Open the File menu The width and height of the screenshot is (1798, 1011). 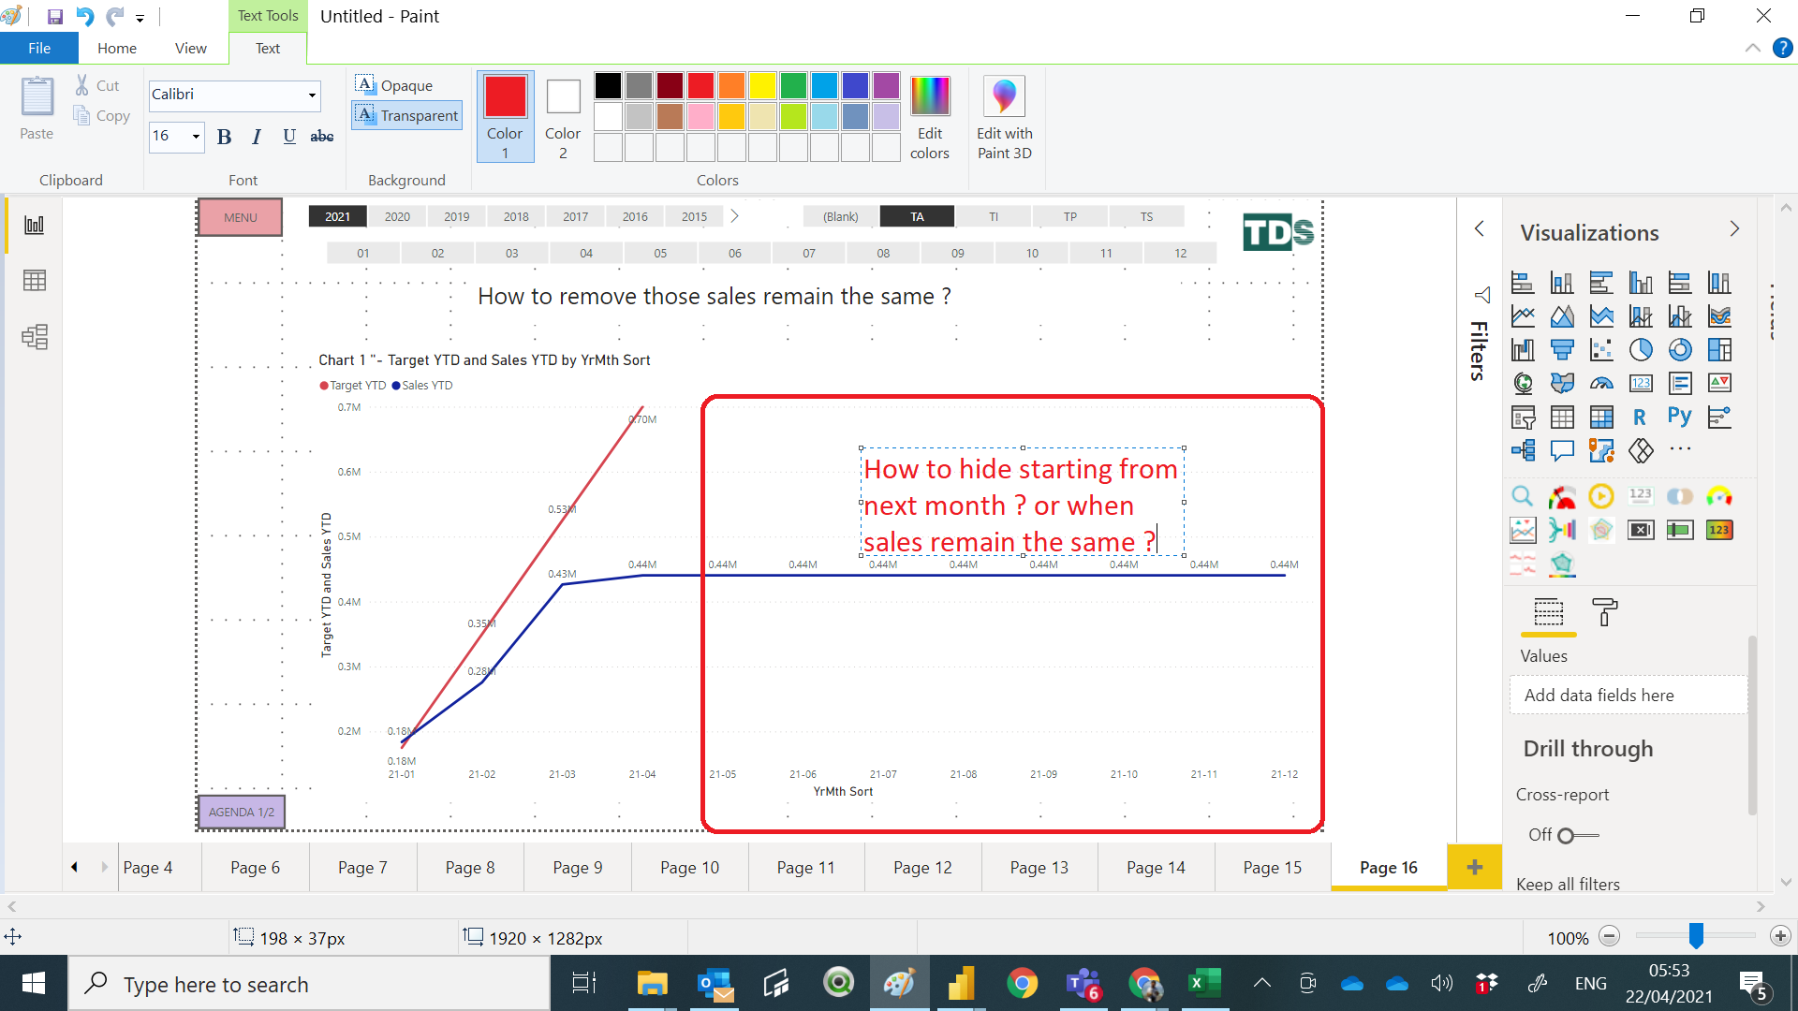39,49
